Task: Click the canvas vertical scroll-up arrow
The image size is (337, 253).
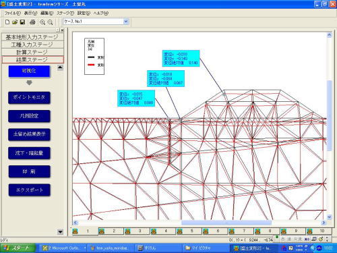Action: point(330,35)
